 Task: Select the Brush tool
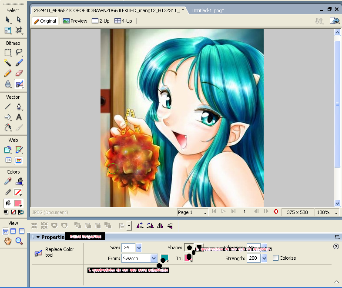(19, 63)
